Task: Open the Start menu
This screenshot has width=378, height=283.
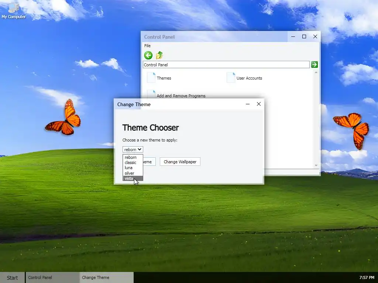Action: [x=12, y=278]
